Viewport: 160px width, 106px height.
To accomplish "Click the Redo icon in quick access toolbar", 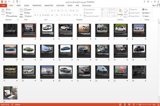I will [x=14, y=2].
